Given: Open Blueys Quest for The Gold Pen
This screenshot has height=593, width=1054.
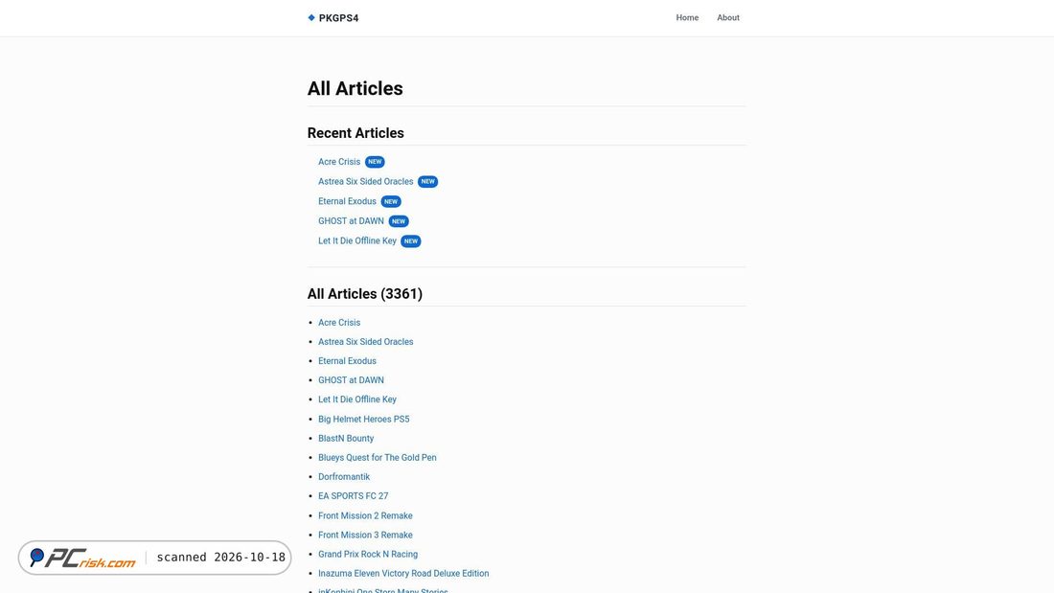Looking at the screenshot, I should click(x=378, y=458).
